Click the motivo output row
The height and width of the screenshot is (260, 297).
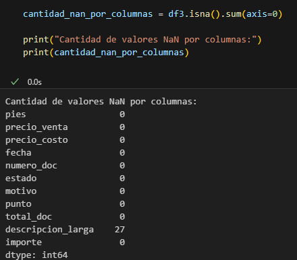[x=65, y=191]
